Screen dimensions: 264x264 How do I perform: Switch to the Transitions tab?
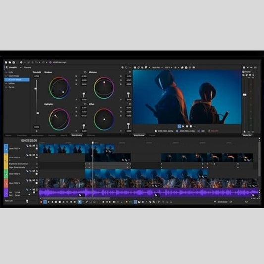click(52, 135)
